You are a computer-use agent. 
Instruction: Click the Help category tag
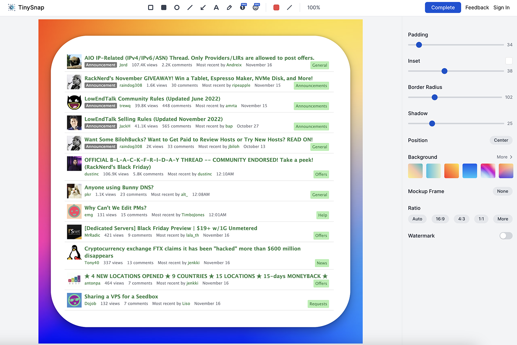(322, 215)
